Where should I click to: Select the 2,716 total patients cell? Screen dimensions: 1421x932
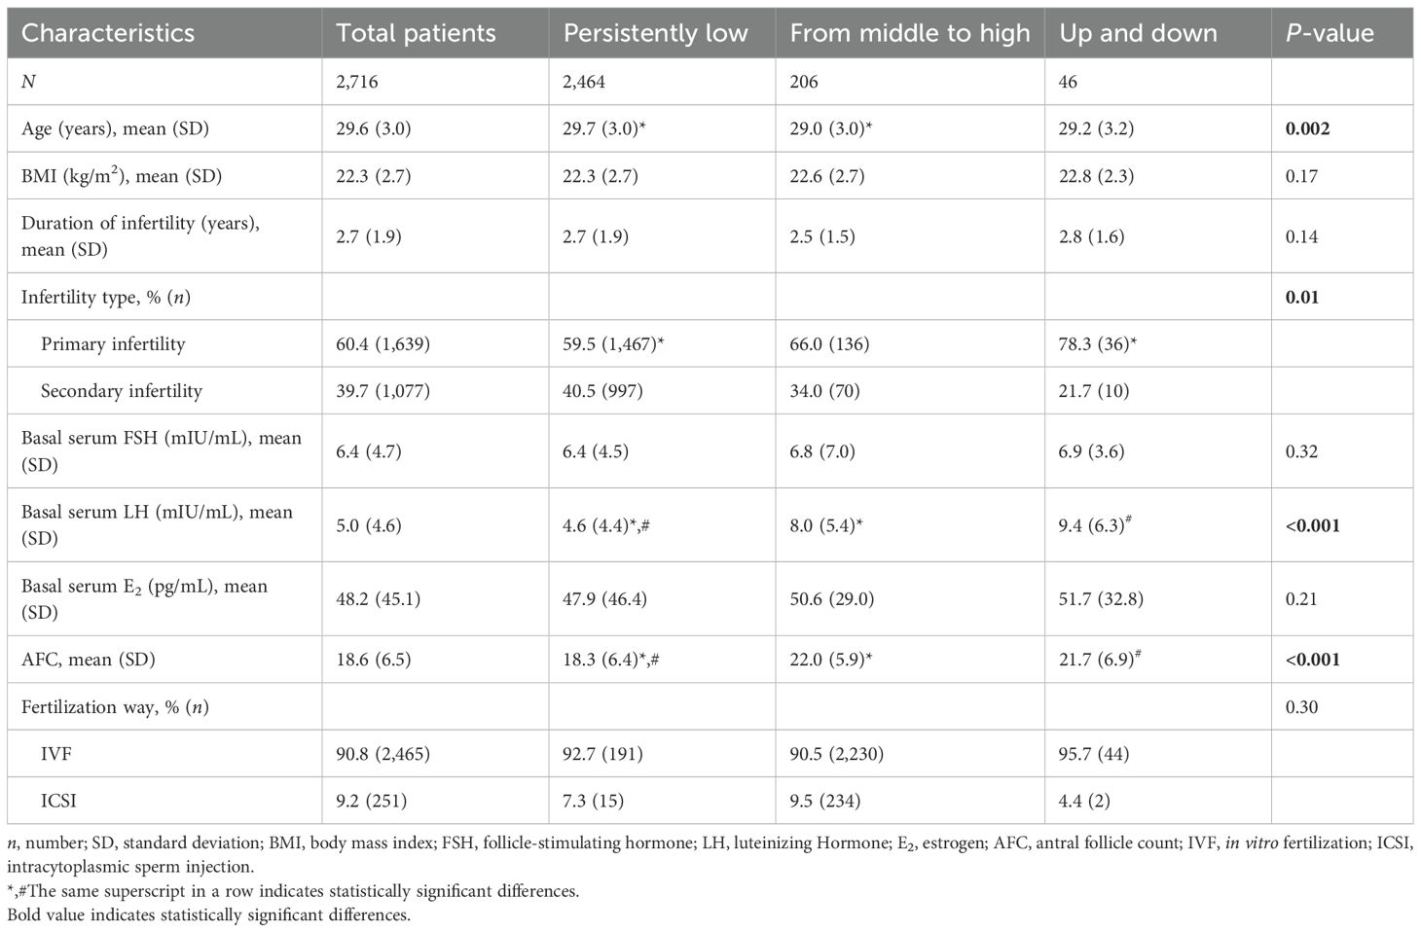(357, 82)
